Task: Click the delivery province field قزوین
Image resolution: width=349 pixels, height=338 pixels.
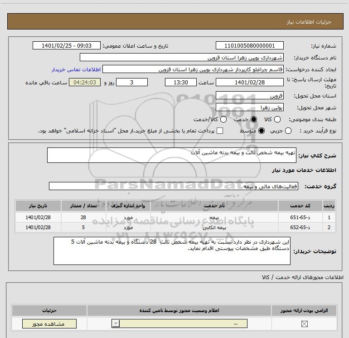Action: 249,95
